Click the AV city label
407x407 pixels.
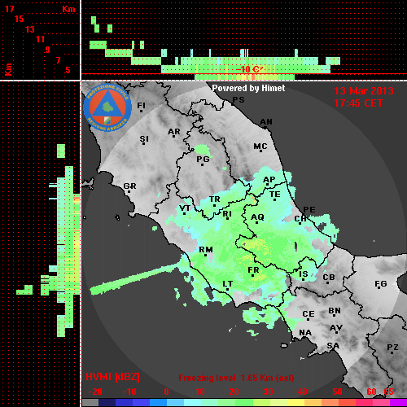pyautogui.click(x=336, y=328)
